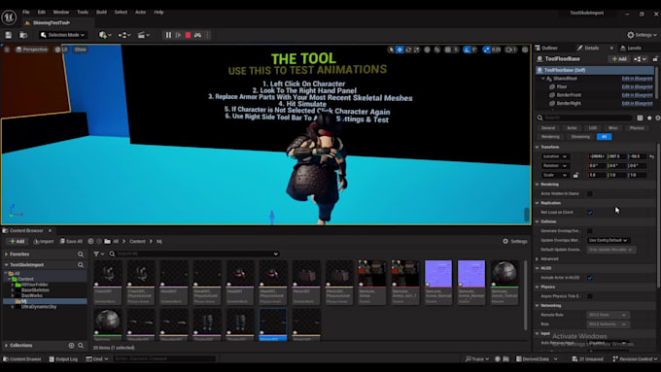
Task: Open the quick add content dropdown
Action: (105, 35)
